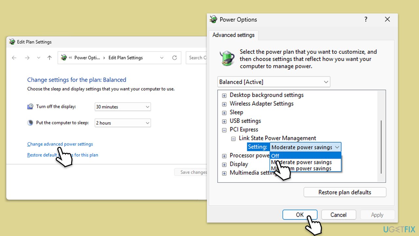
Task: Click the Help question mark in Power Options
Action: (x=366, y=20)
